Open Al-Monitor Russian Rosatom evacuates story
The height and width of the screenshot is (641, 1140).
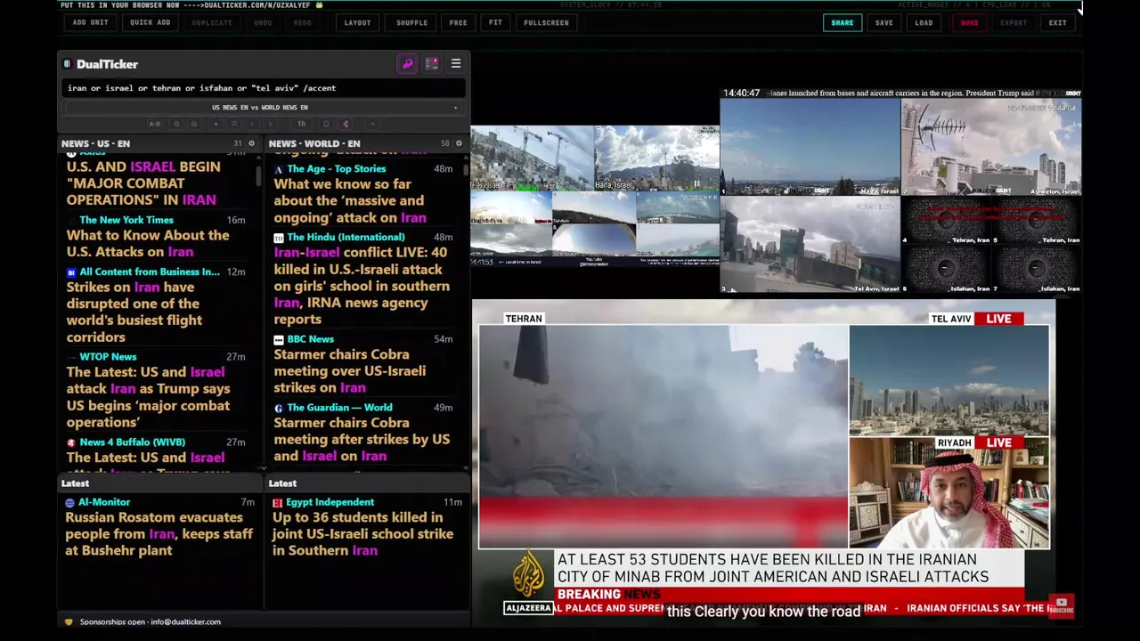[x=159, y=533]
